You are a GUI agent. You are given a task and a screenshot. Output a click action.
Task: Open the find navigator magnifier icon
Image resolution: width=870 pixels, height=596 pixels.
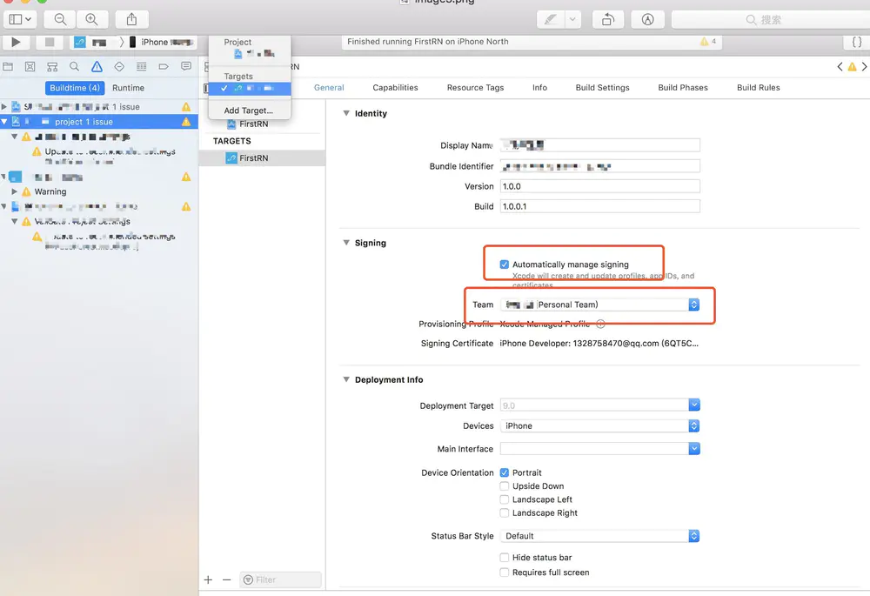pyautogui.click(x=74, y=67)
